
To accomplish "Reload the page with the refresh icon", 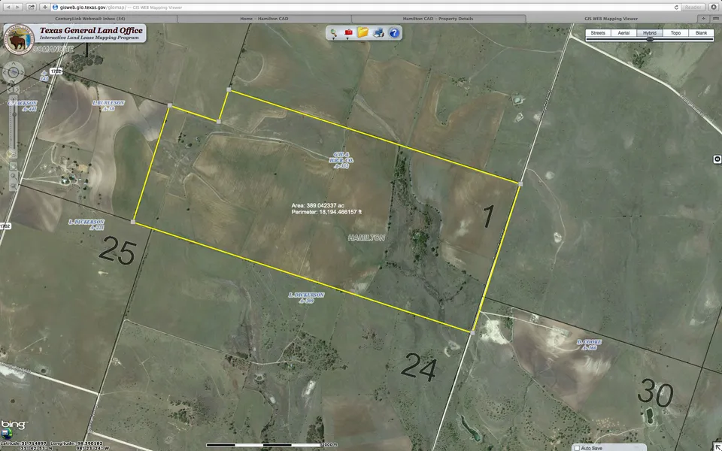I will [677, 7].
